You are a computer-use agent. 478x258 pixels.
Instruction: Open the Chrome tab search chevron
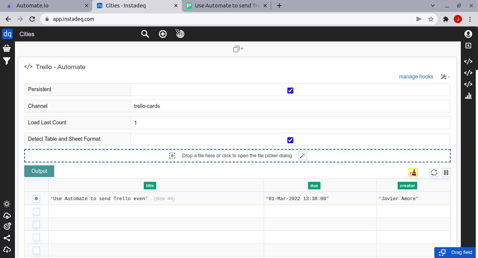[x=433, y=6]
